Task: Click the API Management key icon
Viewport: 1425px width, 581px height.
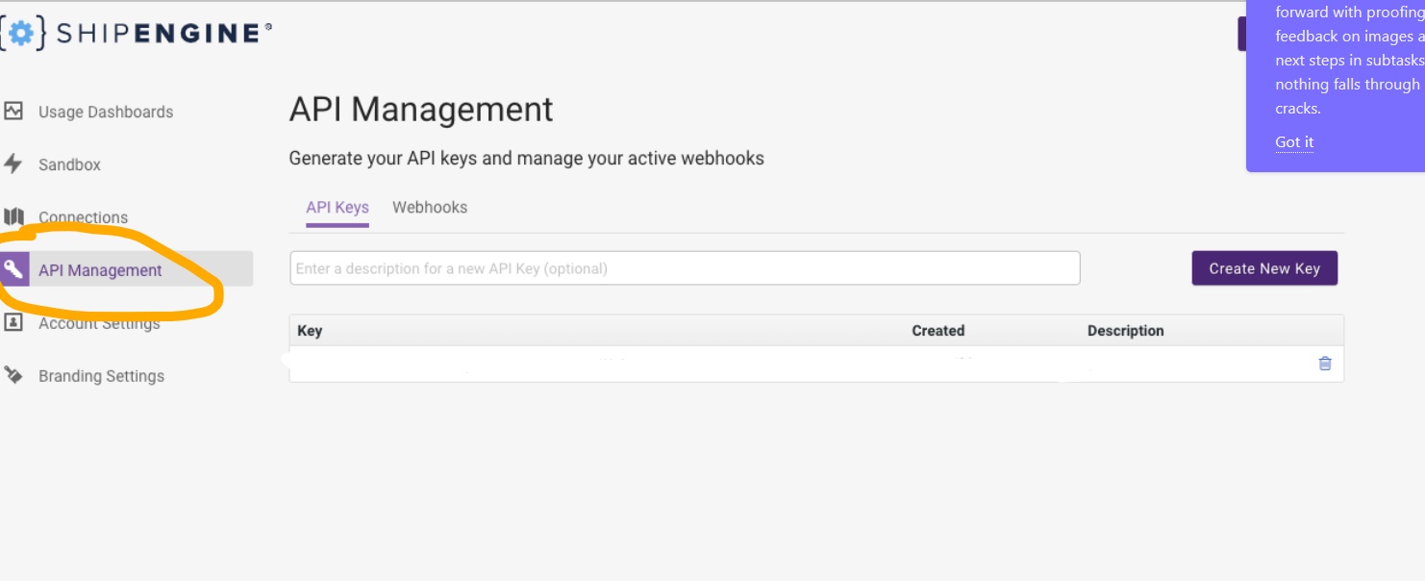Action: tap(13, 269)
